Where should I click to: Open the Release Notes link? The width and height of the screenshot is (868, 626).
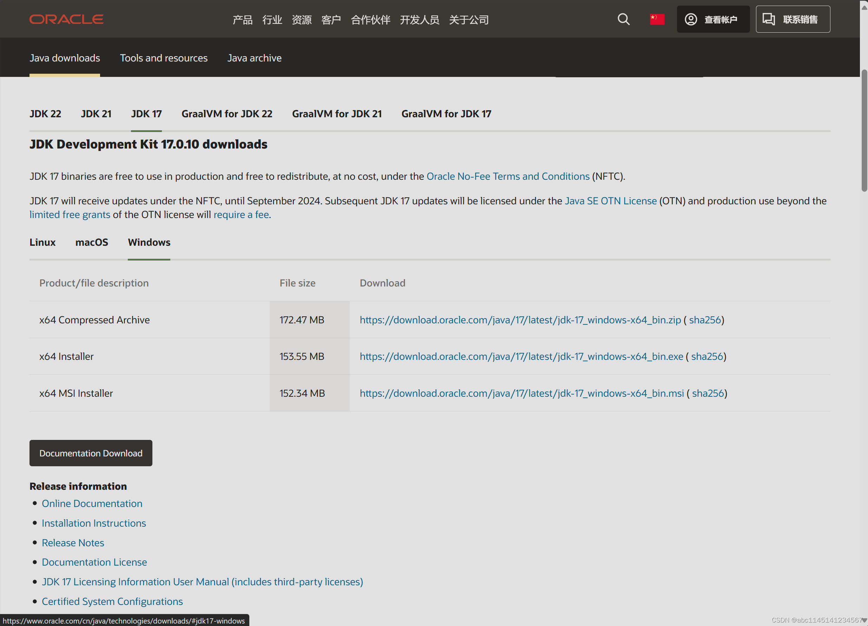(x=73, y=542)
